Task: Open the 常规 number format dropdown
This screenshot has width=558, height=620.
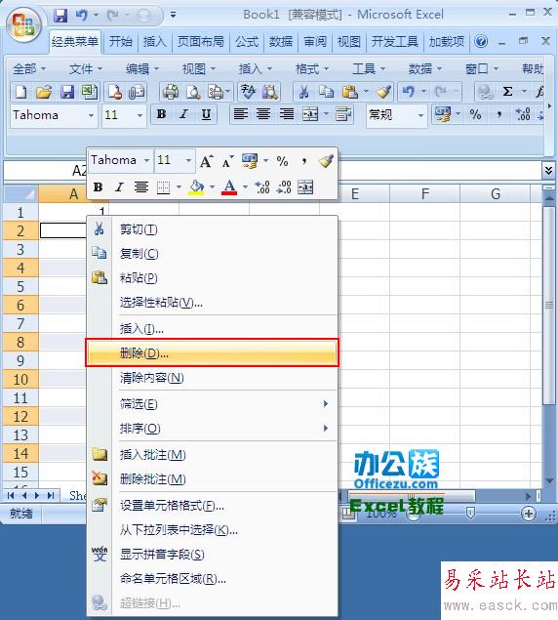Action: tap(420, 115)
